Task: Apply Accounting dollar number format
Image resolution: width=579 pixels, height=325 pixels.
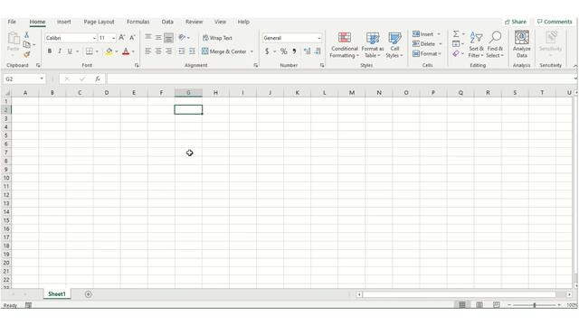Action: (267, 51)
